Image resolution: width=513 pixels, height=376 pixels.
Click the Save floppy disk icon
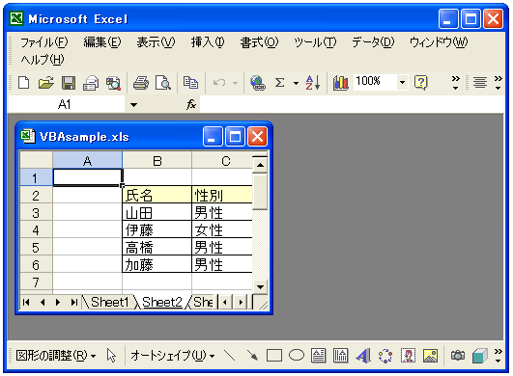[x=69, y=83]
